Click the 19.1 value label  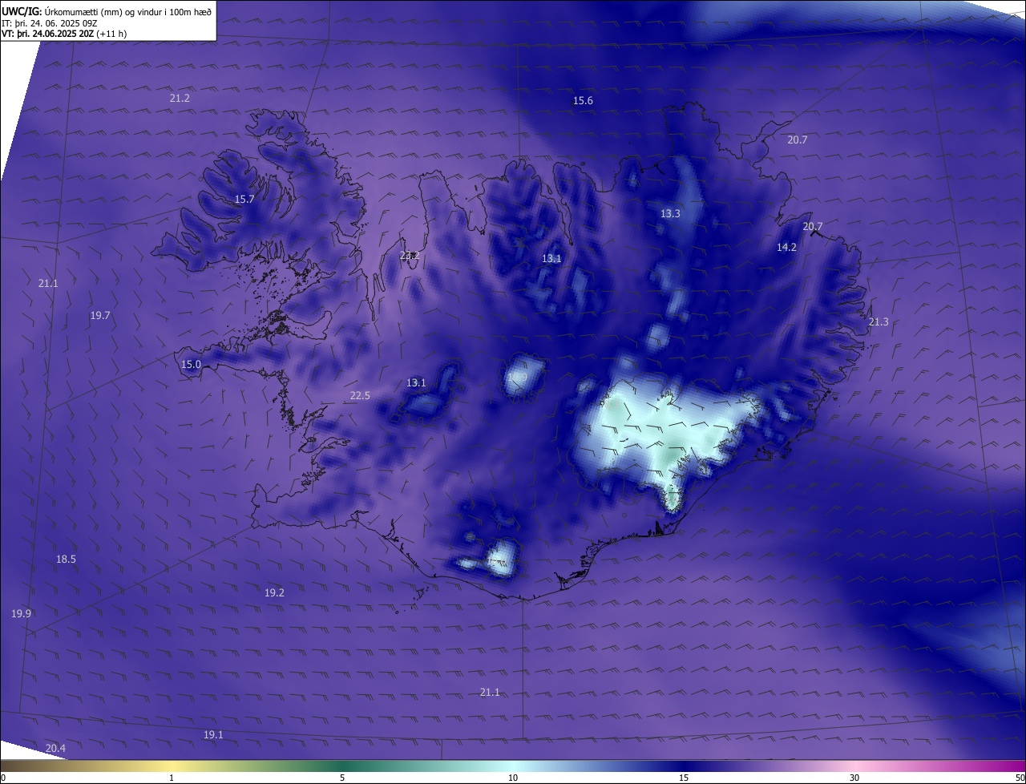coord(213,734)
